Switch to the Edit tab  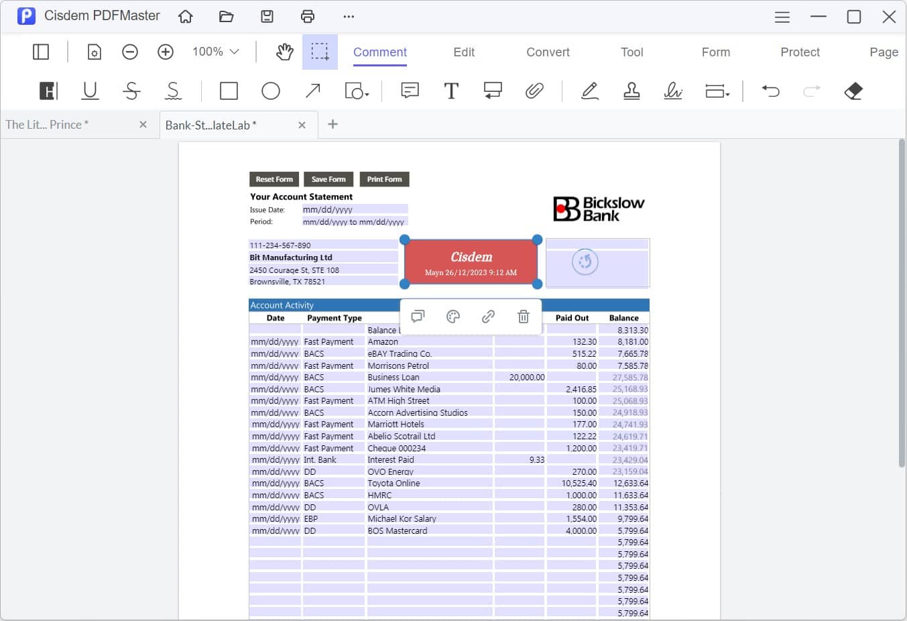[464, 52]
